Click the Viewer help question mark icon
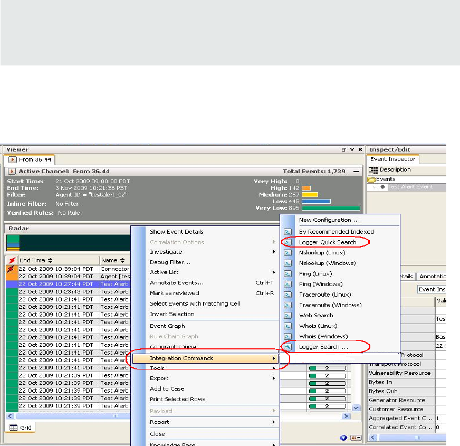Viewport: 460px width, 446px height. (352, 149)
